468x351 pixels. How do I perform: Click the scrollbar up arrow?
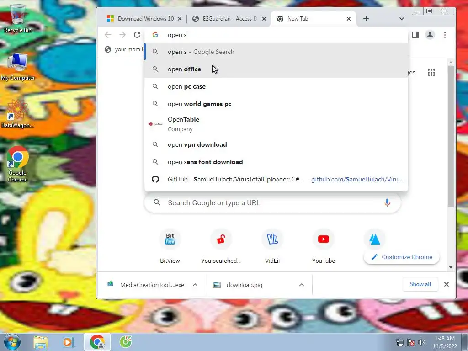451,62
